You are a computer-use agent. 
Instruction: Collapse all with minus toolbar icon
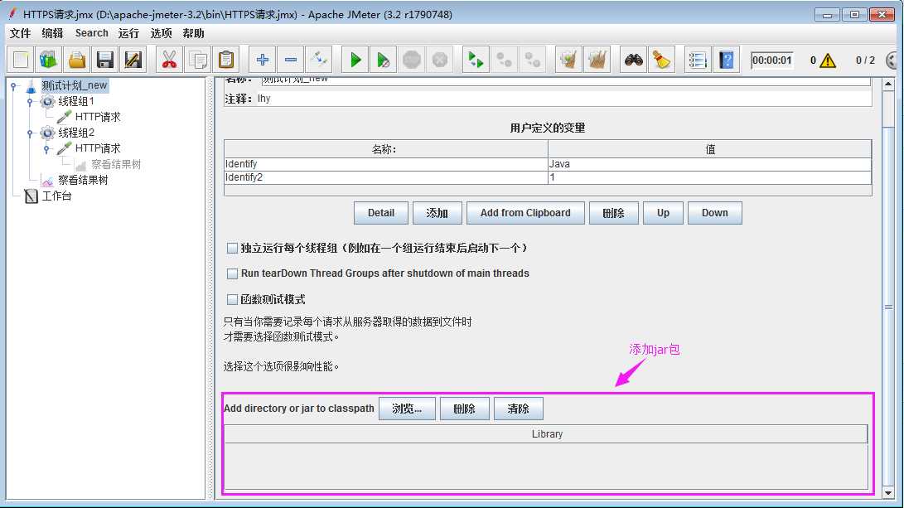click(x=291, y=60)
